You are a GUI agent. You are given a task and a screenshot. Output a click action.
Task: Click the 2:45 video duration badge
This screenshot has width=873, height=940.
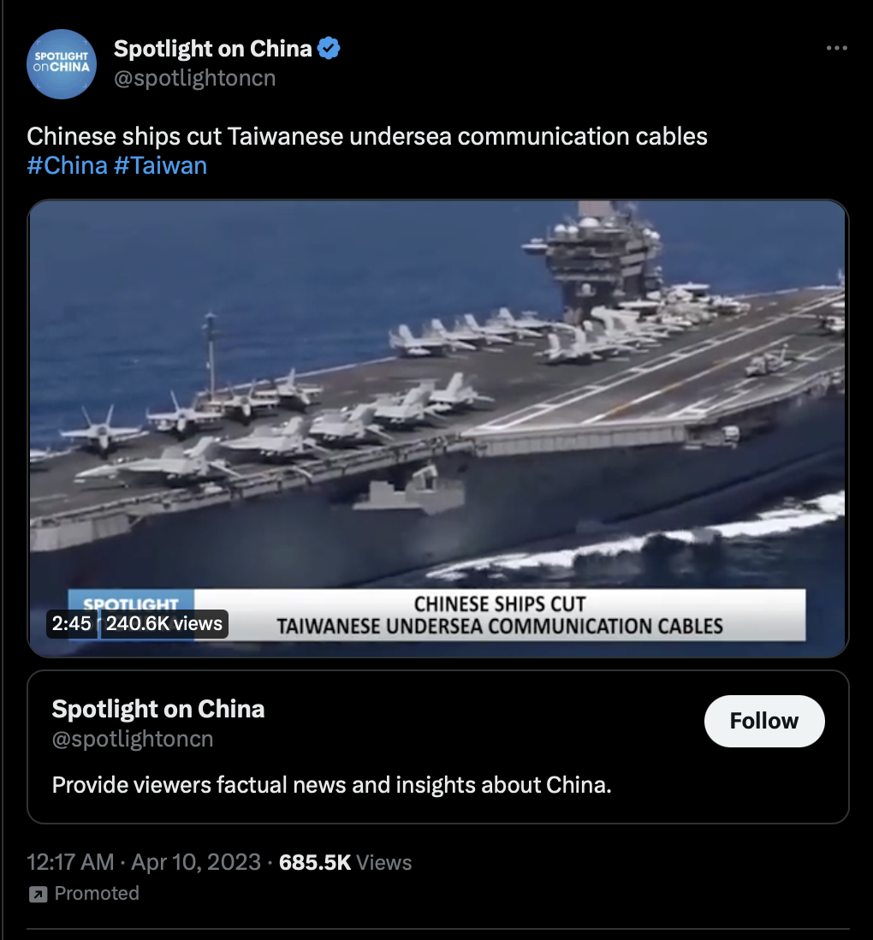71,623
